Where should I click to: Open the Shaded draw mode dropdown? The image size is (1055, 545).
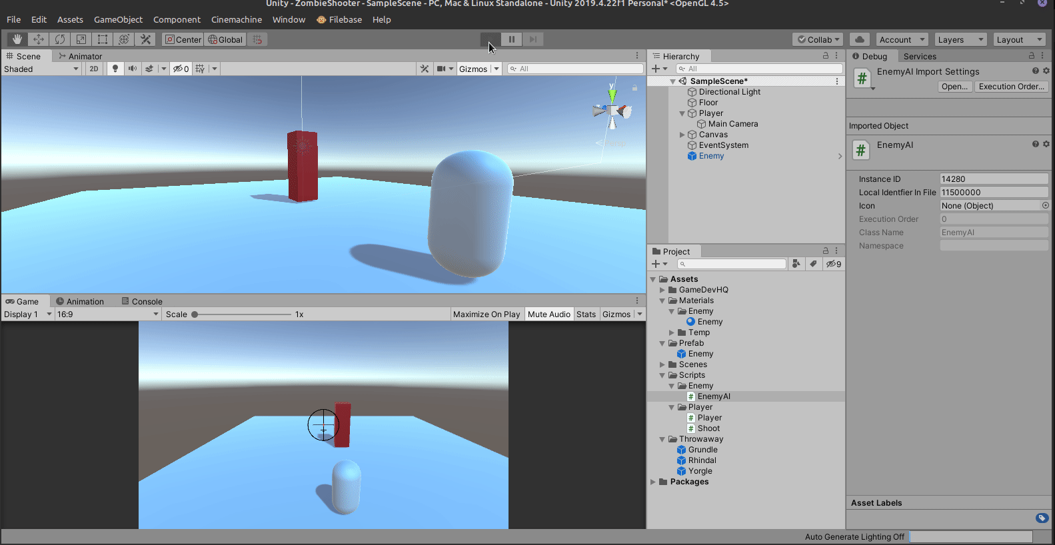(x=41, y=69)
